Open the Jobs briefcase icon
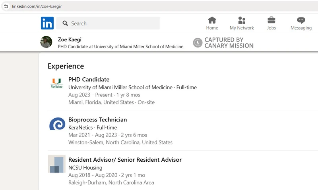Screen dimensions: 318x190 (271, 20)
